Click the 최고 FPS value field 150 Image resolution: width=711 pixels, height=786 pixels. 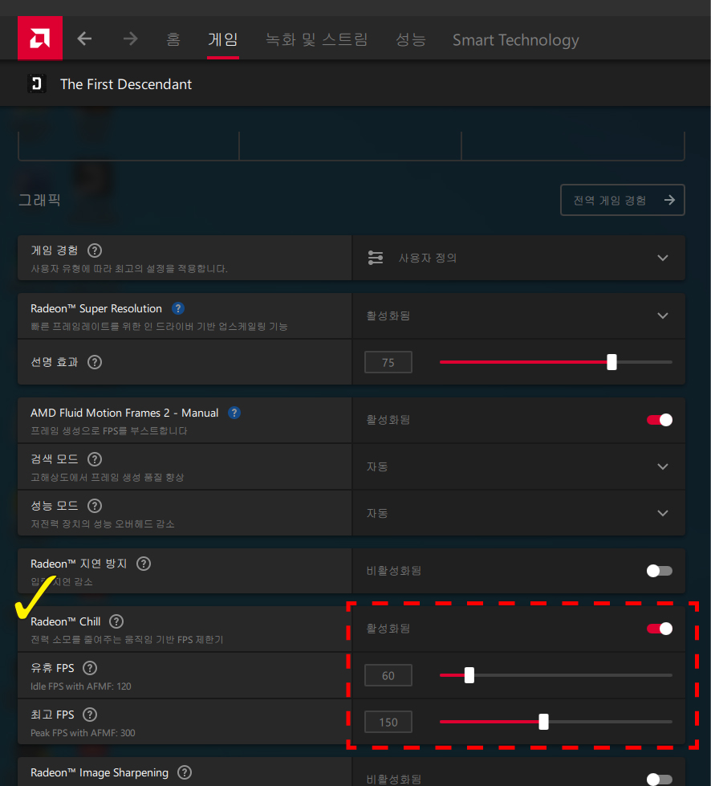(388, 723)
